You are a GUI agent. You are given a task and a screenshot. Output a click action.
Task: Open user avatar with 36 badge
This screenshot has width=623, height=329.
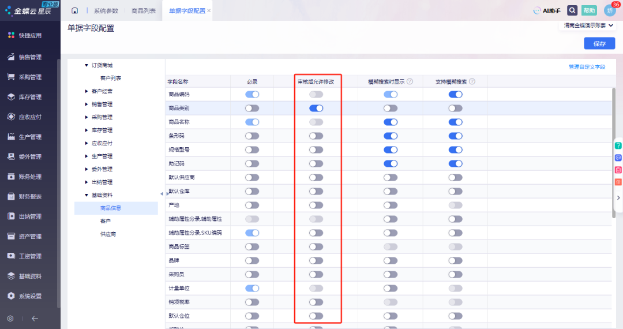click(610, 10)
